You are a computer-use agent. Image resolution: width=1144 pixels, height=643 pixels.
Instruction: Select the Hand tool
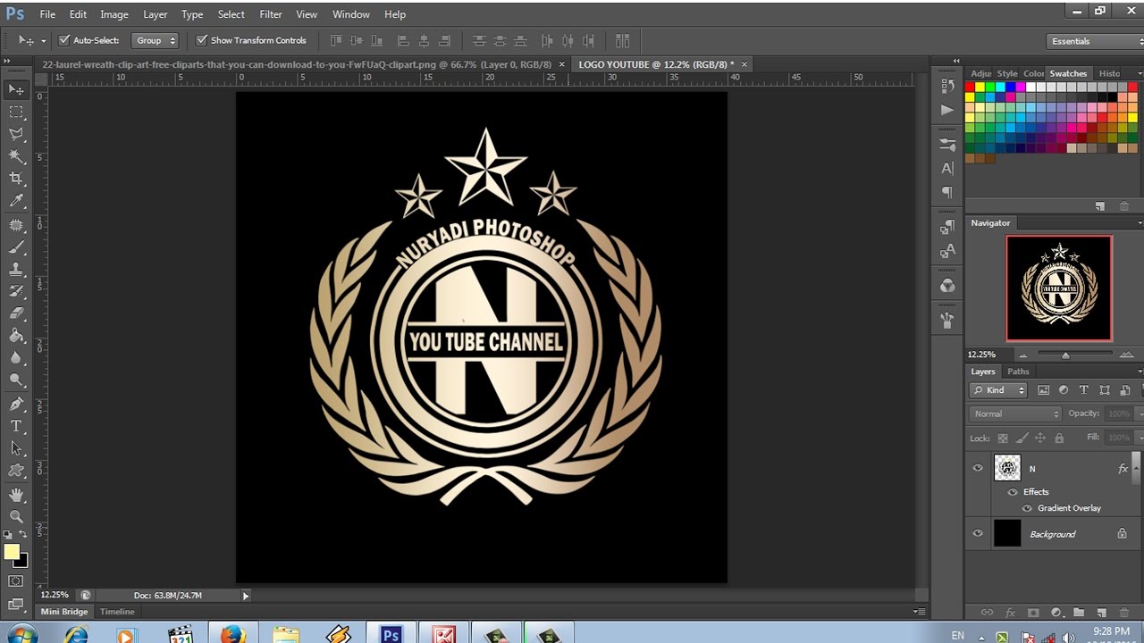pyautogui.click(x=16, y=494)
